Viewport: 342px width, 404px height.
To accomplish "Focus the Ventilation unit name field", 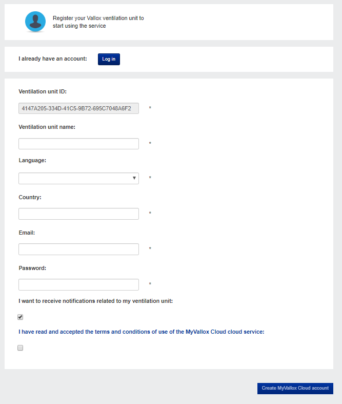I will [x=78, y=144].
